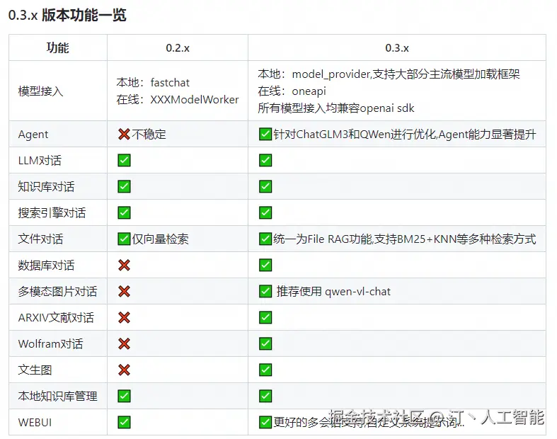Click the check before 统一为File RAG功能
The height and width of the screenshot is (439, 557).
click(265, 239)
